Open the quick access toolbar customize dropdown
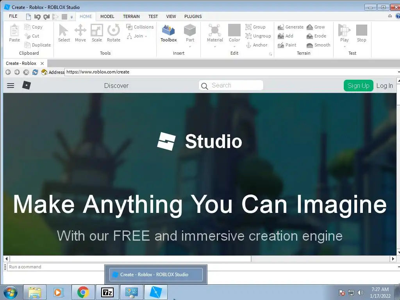The height and width of the screenshot is (300, 400). pyautogui.click(x=72, y=17)
